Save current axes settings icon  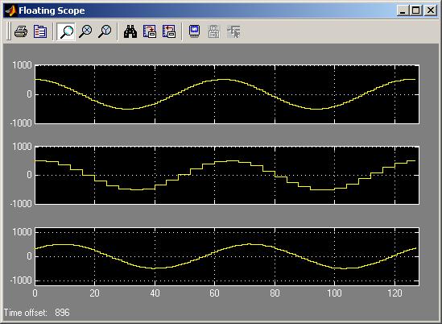click(x=150, y=31)
